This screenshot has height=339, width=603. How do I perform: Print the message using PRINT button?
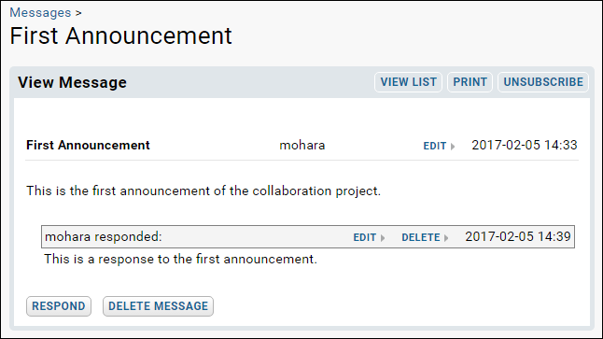(470, 82)
